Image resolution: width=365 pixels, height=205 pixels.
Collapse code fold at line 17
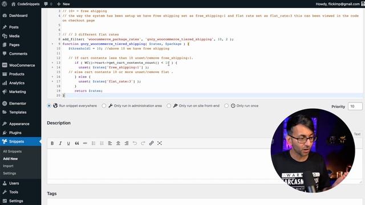pyautogui.click(x=52, y=81)
